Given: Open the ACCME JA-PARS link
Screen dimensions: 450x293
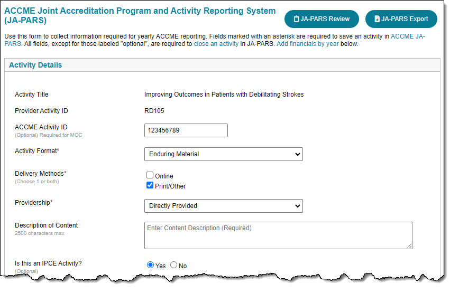Looking at the screenshot, I should (408, 36).
